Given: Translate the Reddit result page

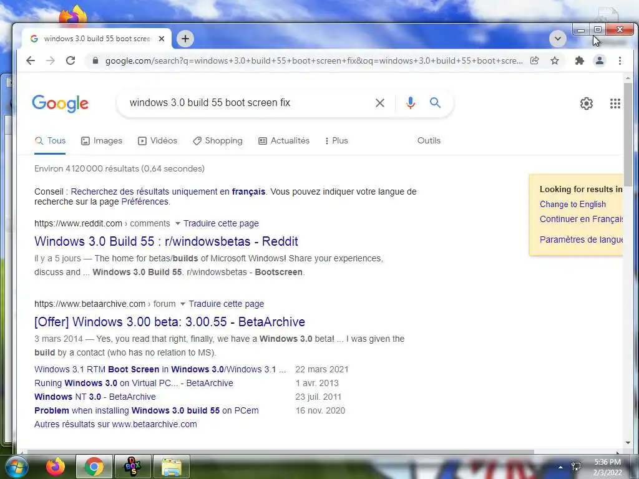Looking at the screenshot, I should [221, 224].
